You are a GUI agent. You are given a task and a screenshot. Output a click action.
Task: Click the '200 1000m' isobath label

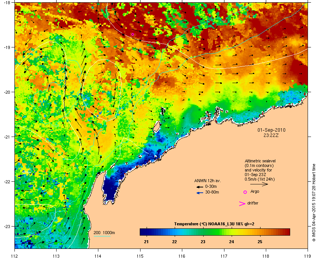[104, 233]
